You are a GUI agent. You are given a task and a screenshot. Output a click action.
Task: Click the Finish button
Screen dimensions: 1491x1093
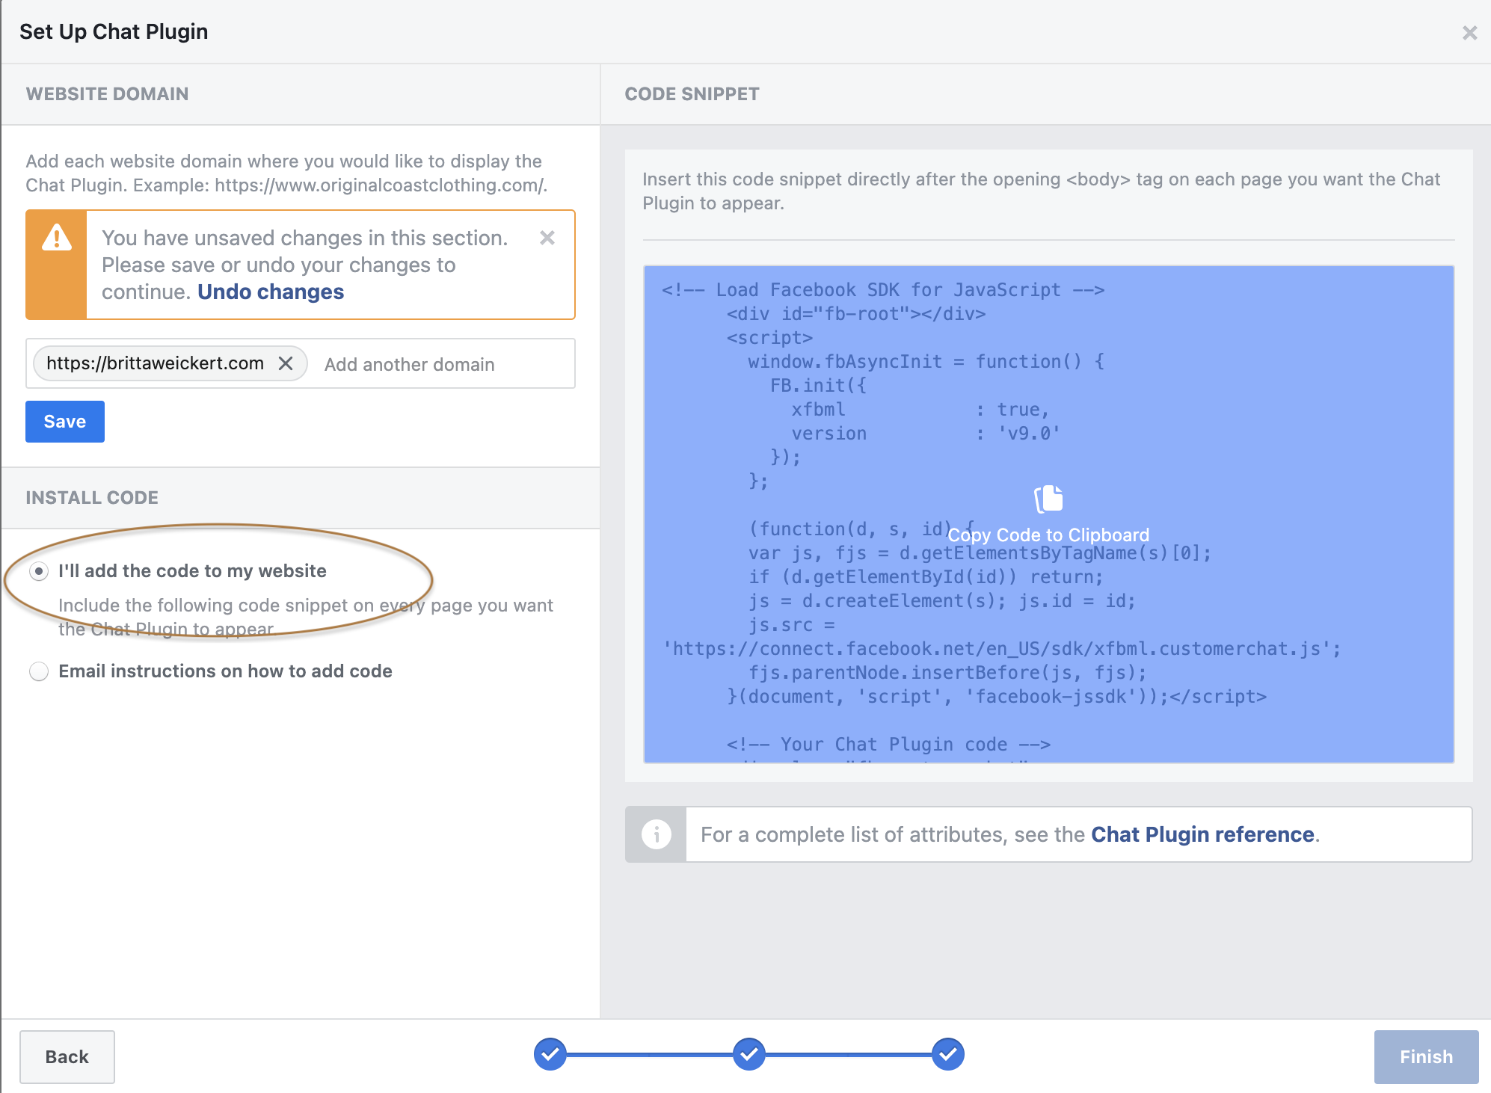(x=1425, y=1056)
